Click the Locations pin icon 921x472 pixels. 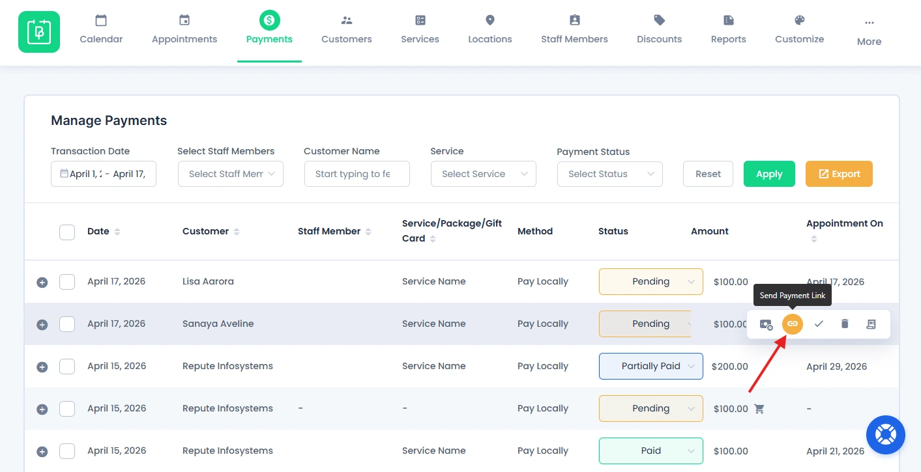[490, 20]
